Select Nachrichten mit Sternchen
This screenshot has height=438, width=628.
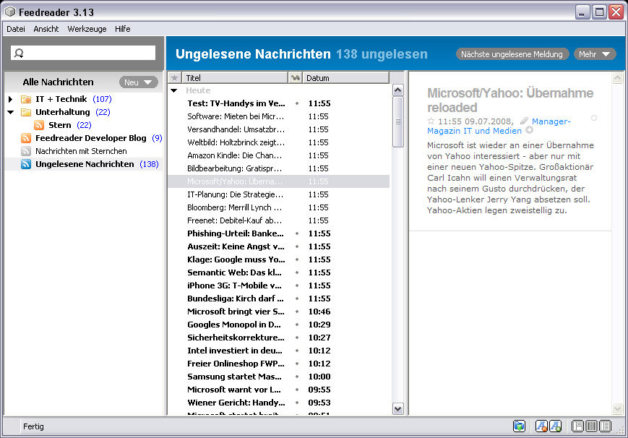coord(81,151)
